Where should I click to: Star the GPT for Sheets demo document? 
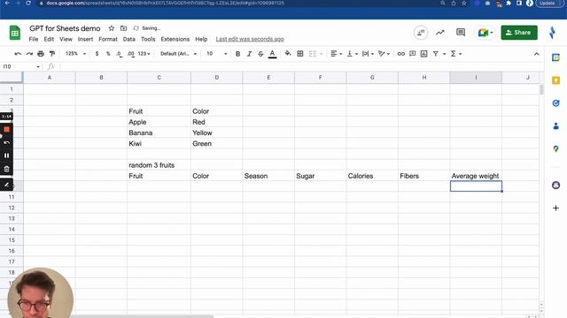(112, 28)
